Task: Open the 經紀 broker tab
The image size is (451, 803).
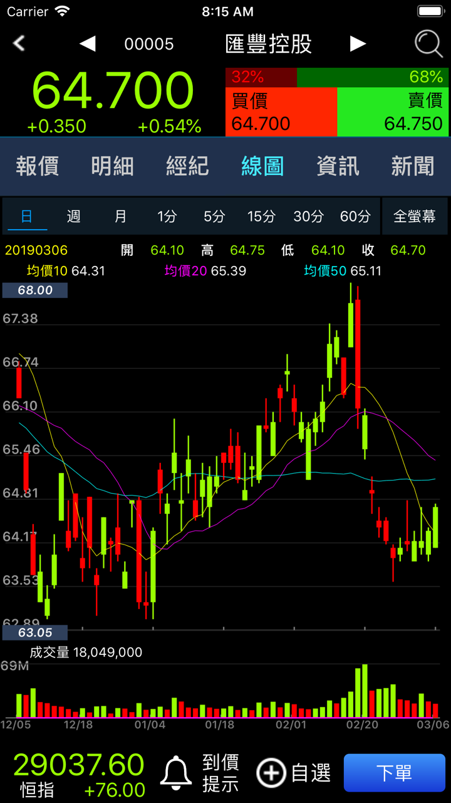Action: (x=187, y=166)
